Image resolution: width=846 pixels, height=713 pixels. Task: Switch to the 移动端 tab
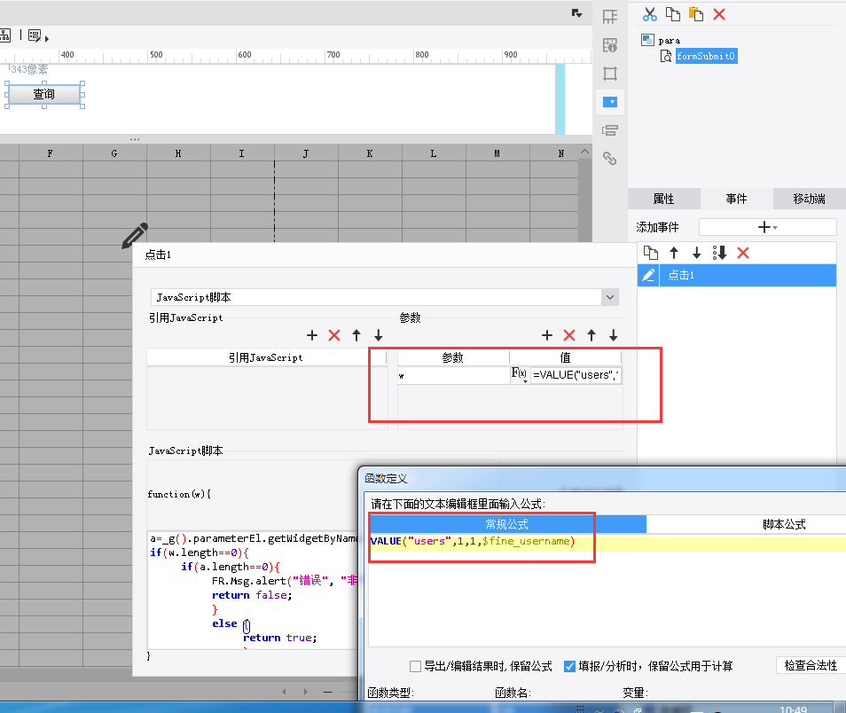coord(810,199)
